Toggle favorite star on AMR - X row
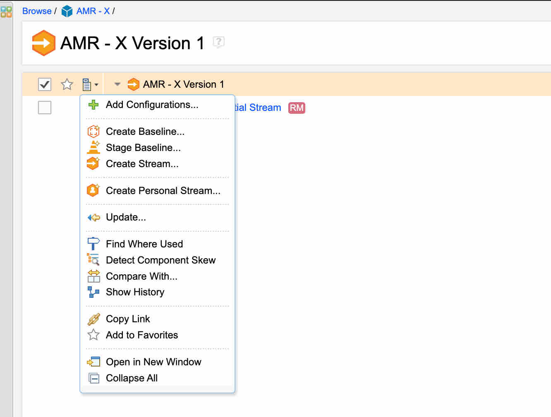 pos(67,84)
